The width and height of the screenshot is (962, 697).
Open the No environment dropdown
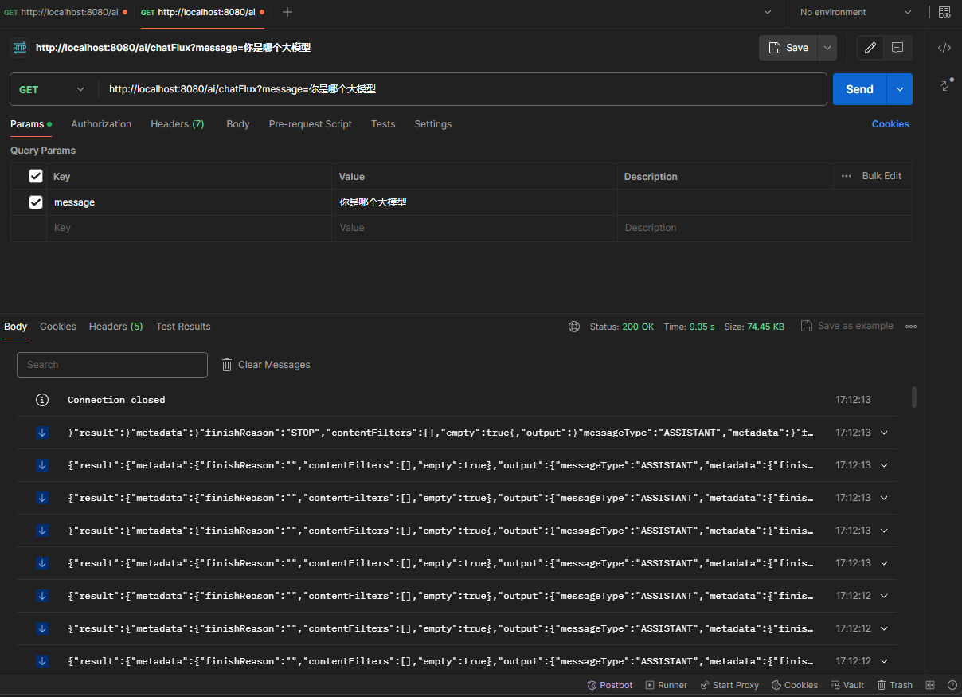(x=855, y=12)
